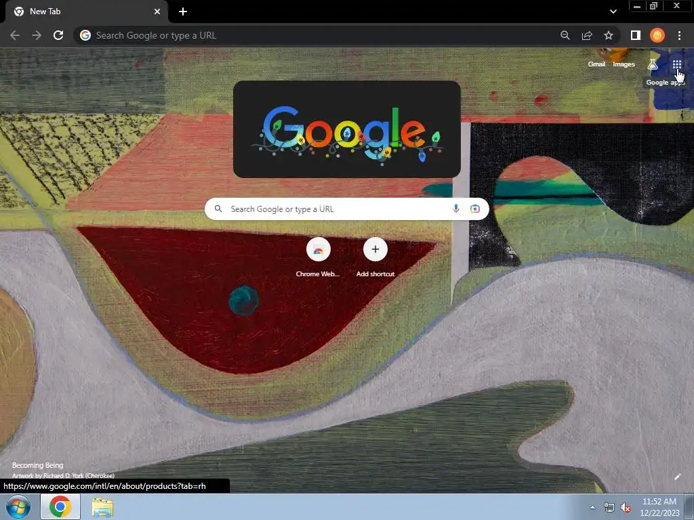The height and width of the screenshot is (520, 694).
Task: Click the center Google search box
Action: [x=347, y=209]
